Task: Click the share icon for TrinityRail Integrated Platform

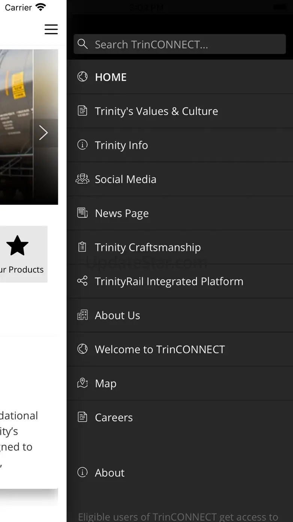Action: [x=82, y=281]
